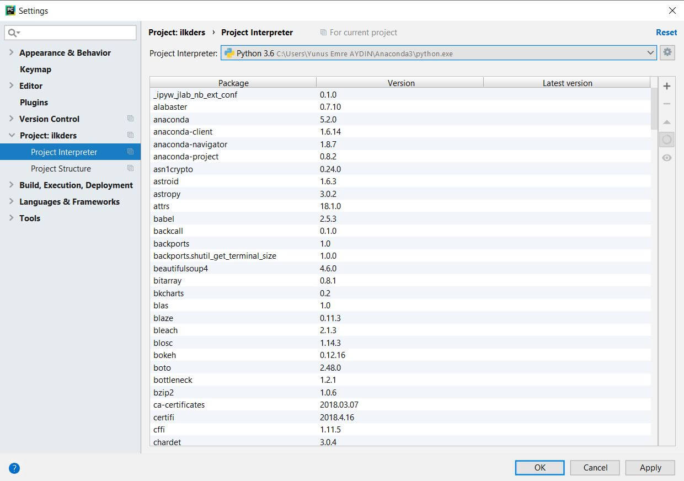Screen dimensions: 684x481
Task: Select the _ipyw_jlab_nb_ext_conf package row
Action: coord(400,95)
